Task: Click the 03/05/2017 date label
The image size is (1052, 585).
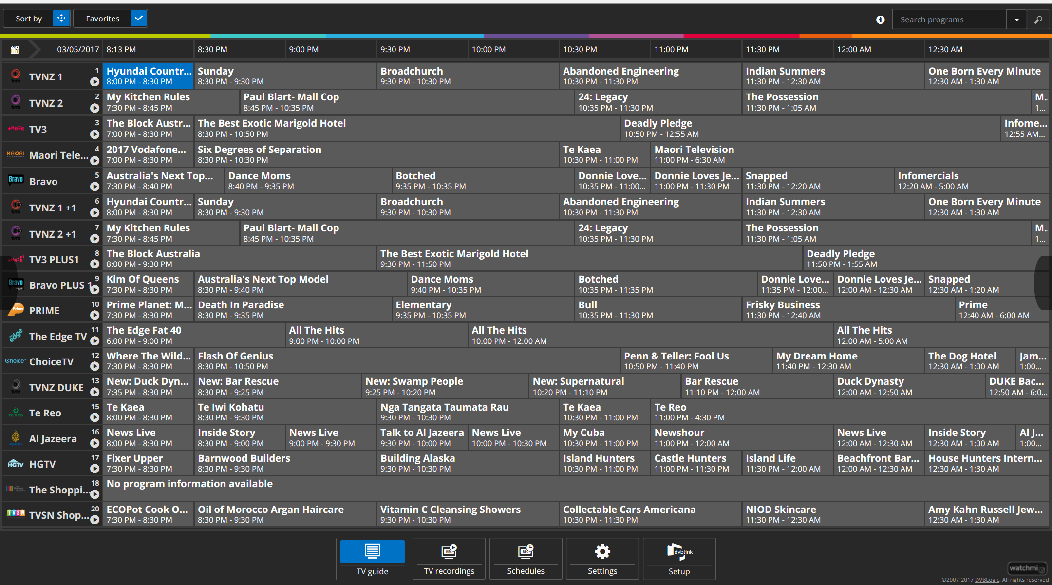Action: 78,49
